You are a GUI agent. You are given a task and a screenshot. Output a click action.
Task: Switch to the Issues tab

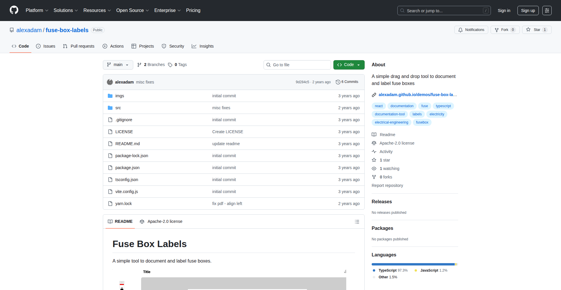point(46,46)
